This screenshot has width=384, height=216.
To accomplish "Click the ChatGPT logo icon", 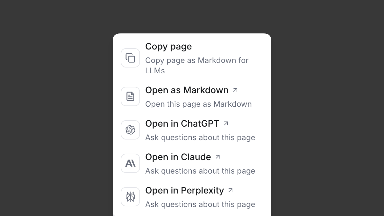I will pos(130,130).
